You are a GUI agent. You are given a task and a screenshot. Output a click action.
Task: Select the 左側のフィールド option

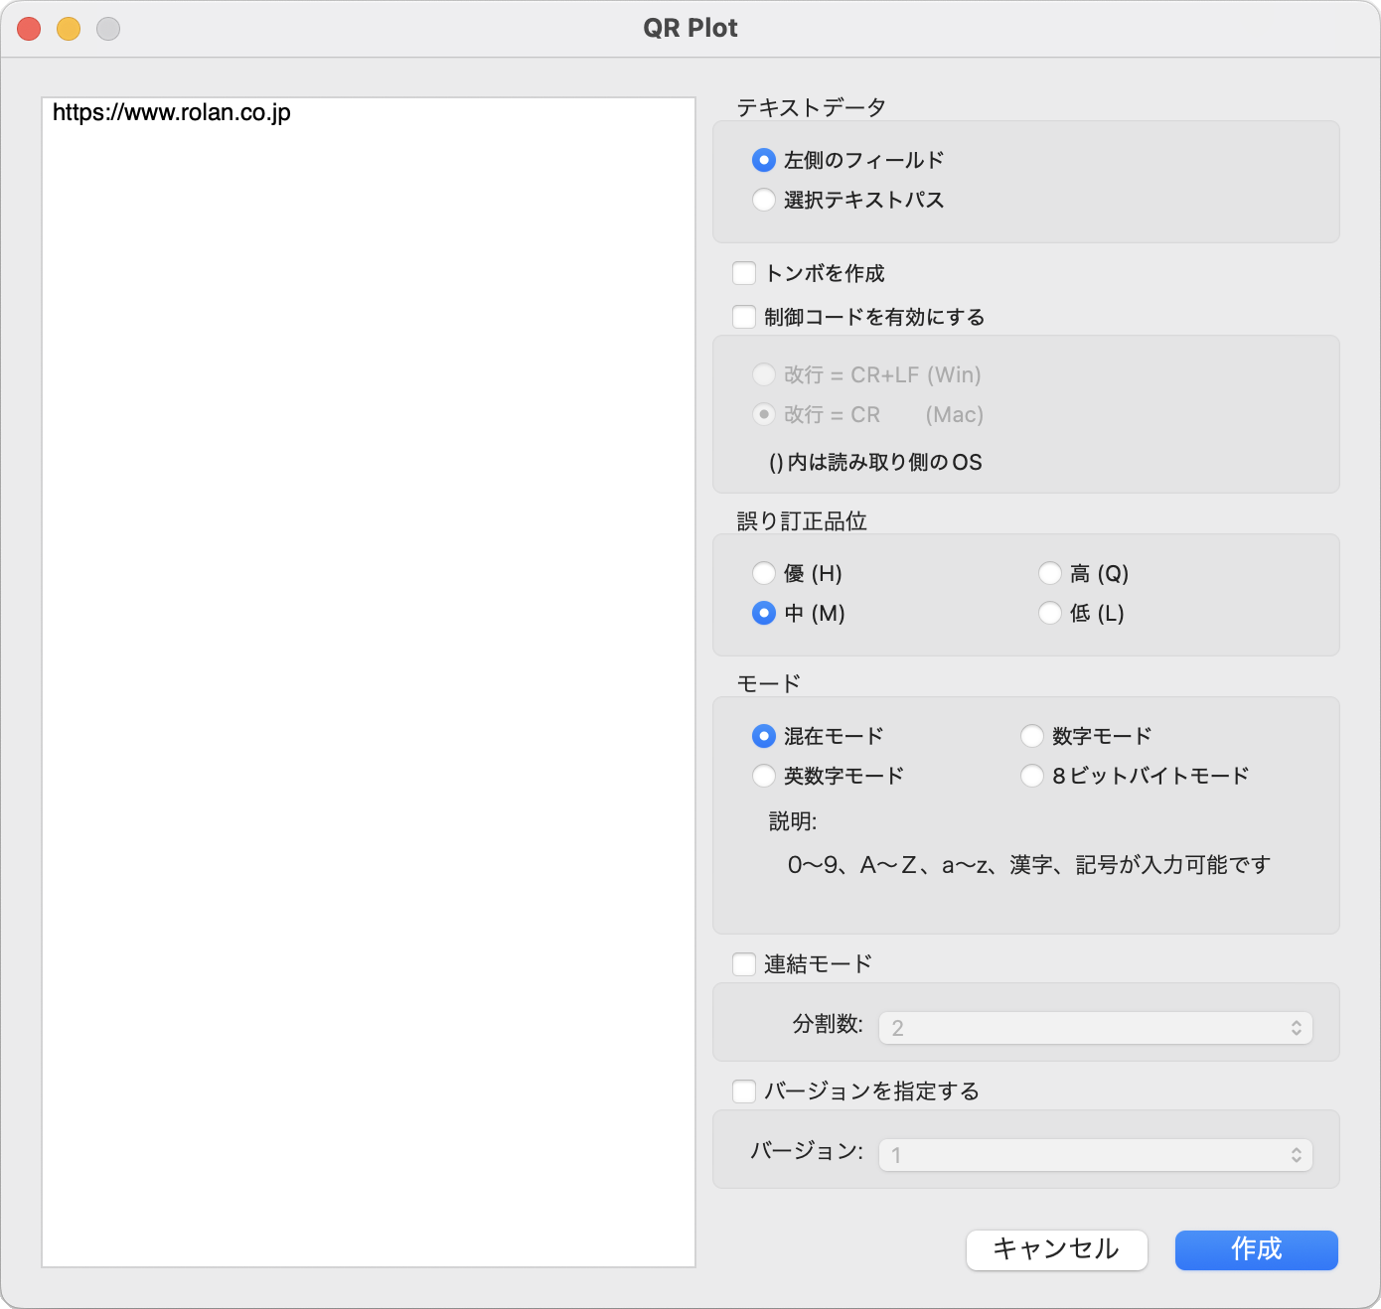763,159
